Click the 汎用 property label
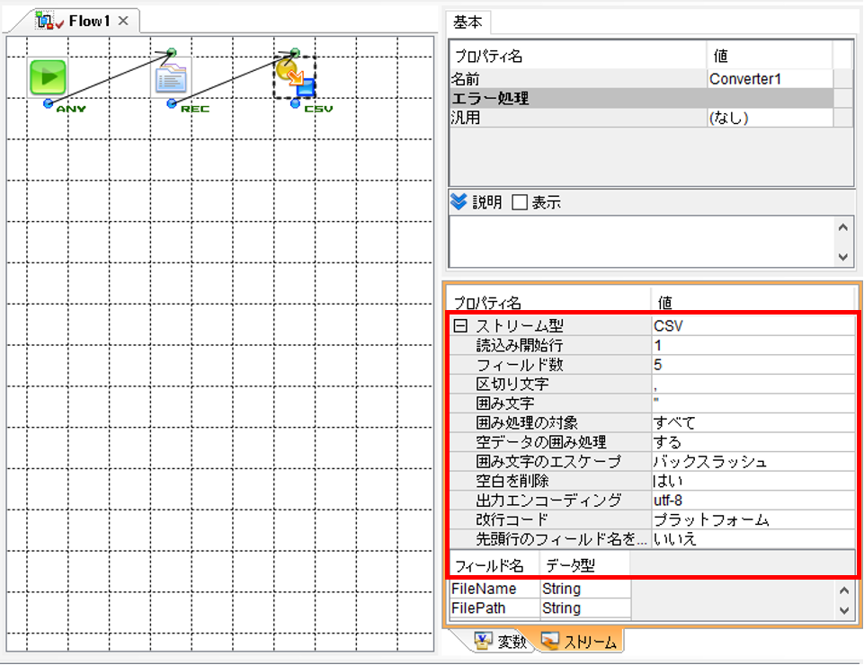The image size is (864, 665). pos(465,118)
